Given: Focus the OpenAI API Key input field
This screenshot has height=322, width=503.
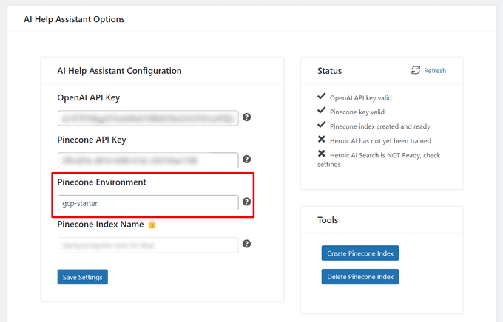Looking at the screenshot, I should point(148,118).
